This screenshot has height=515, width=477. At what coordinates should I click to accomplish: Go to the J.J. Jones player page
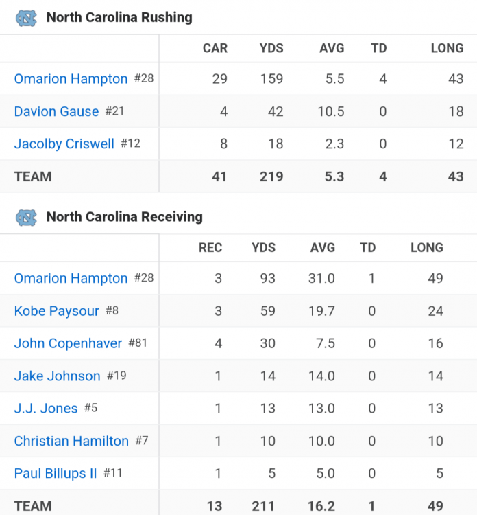coord(46,409)
